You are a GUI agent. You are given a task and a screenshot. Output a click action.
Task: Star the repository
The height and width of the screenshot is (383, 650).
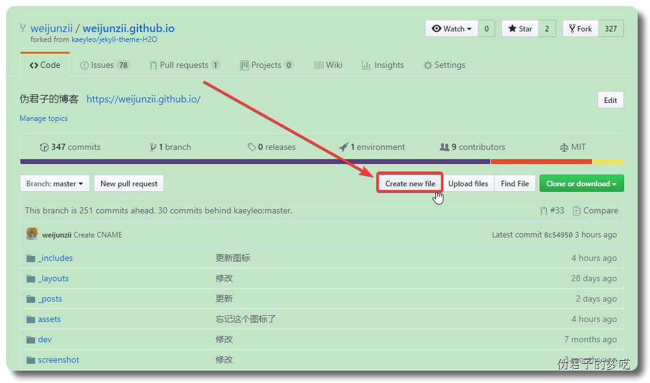[520, 28]
